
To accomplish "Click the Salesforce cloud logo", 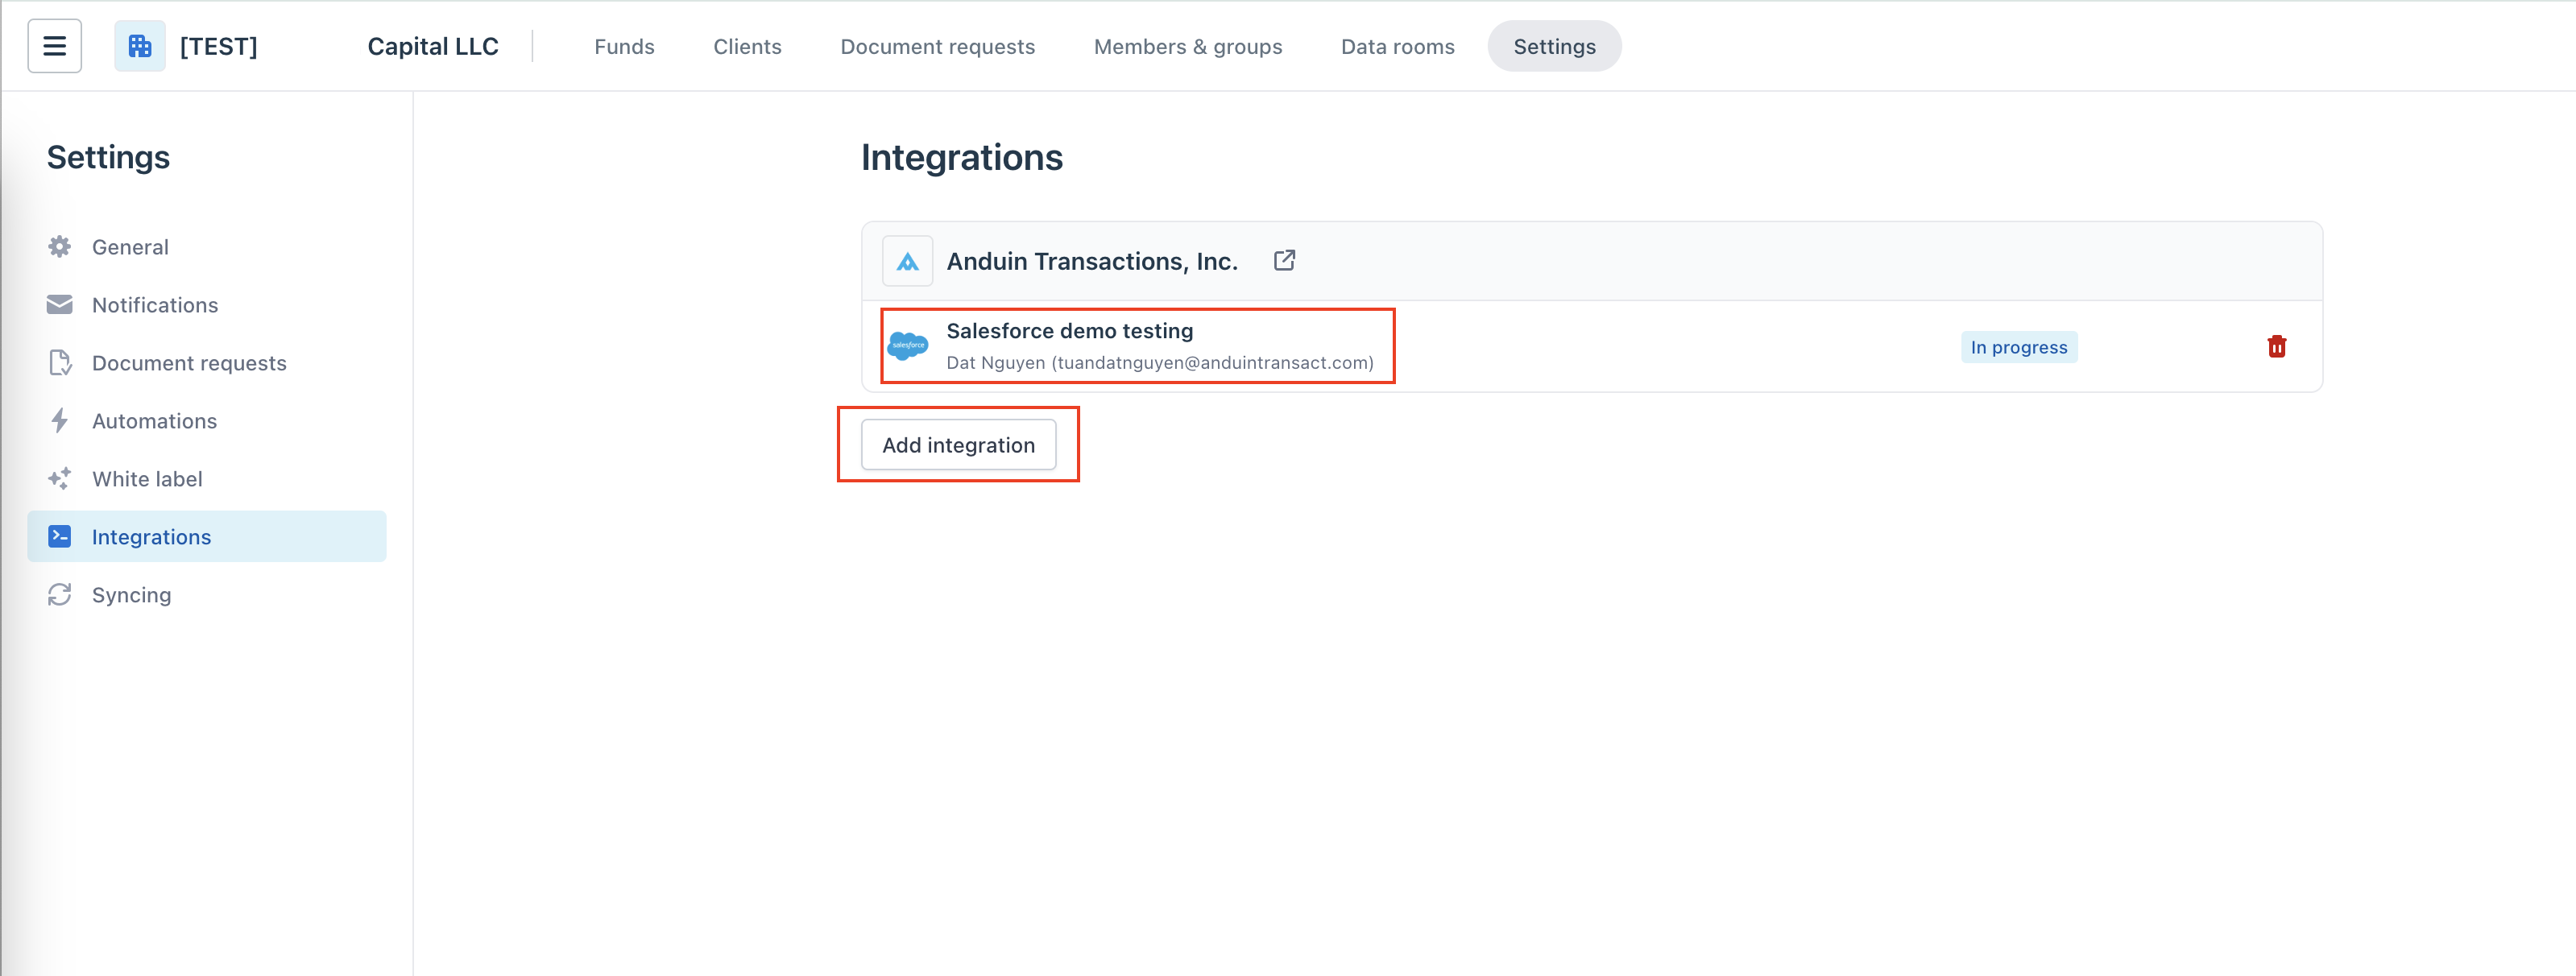I will 908,346.
